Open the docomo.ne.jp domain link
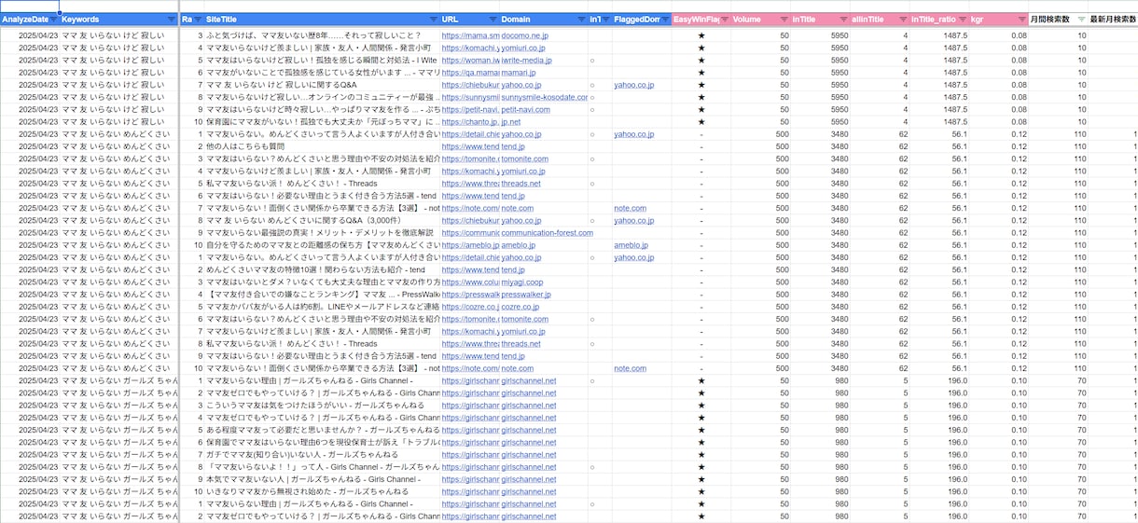This screenshot has width=1138, height=523. click(x=524, y=36)
